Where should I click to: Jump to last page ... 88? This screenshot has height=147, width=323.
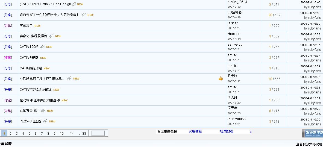pos(83,133)
